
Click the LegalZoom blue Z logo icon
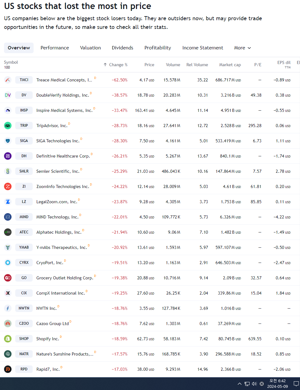pos(8,202)
